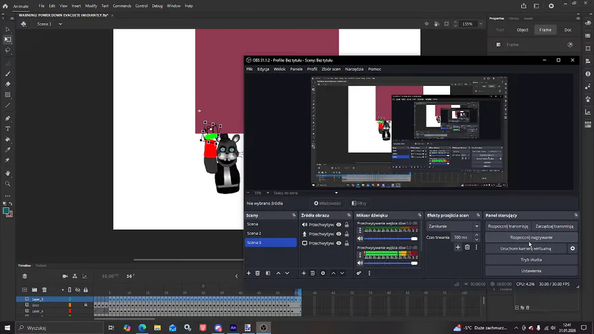Viewport: 594px width, 334px height.
Task: Open the Zbiór scen menu in OBS
Action: pos(331,69)
